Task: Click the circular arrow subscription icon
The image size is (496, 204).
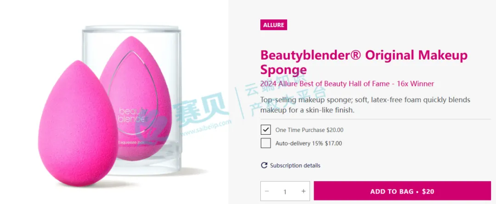Action: click(264, 165)
